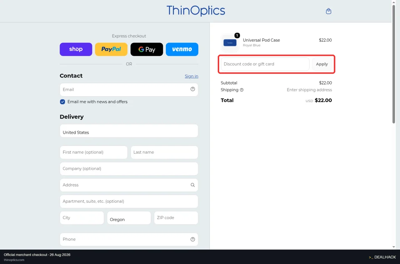The height and width of the screenshot is (264, 400).
Task: Click the ThinOptics logo
Action: click(196, 11)
